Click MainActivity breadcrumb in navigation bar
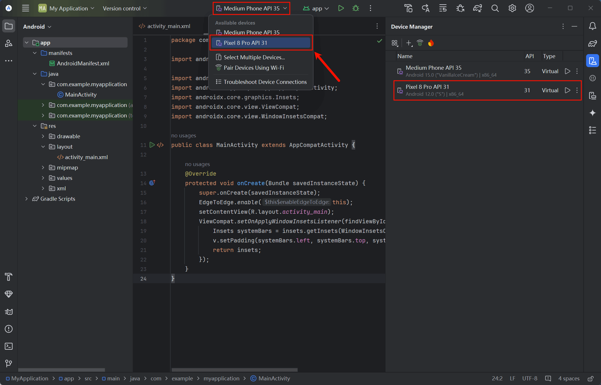 (270, 378)
